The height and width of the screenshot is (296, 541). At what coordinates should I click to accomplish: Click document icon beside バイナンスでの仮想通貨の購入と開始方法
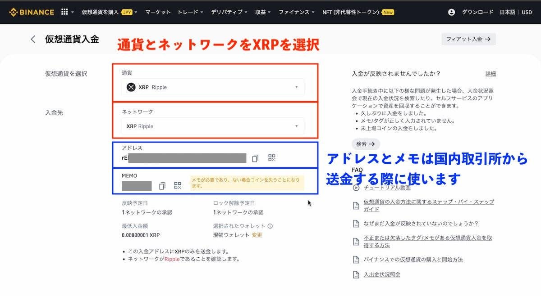[x=356, y=260]
